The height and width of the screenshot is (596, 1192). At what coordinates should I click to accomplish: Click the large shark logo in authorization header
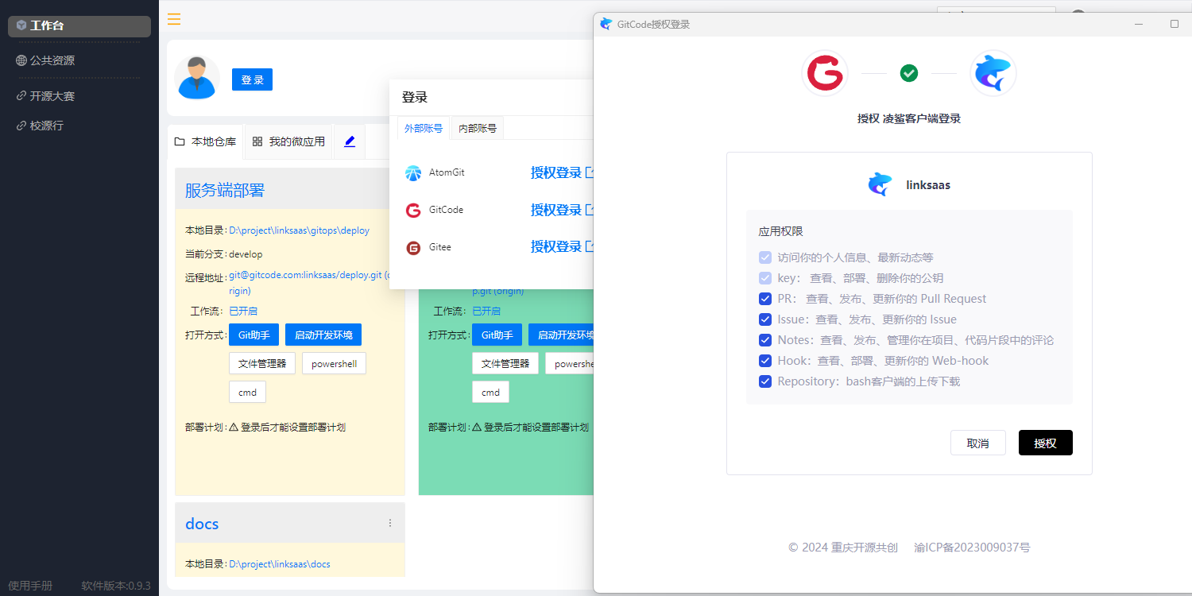(993, 73)
